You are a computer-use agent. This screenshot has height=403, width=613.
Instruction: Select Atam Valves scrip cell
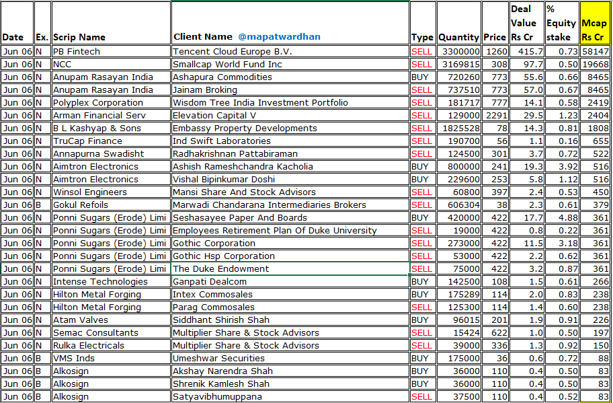pos(111,320)
